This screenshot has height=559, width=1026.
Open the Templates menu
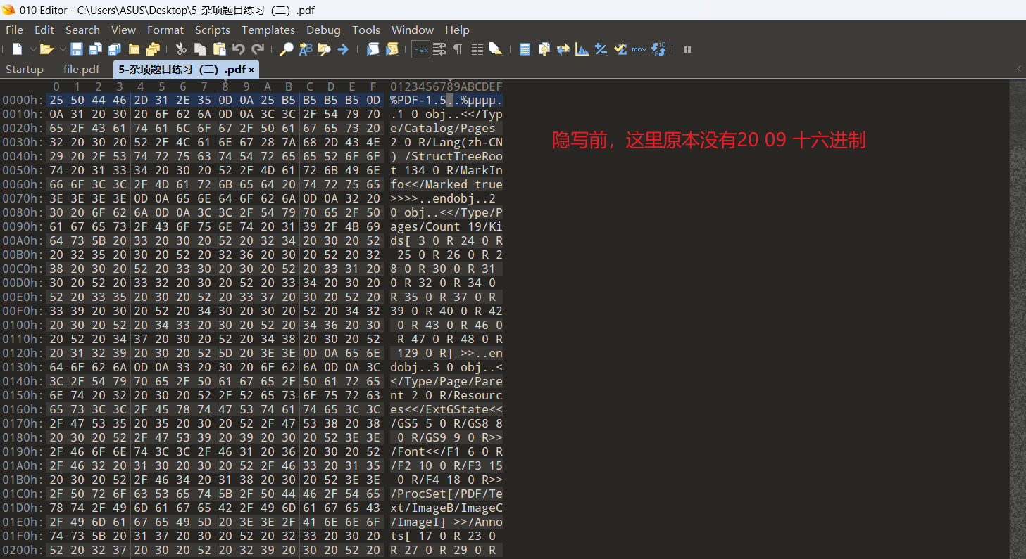[x=268, y=30]
